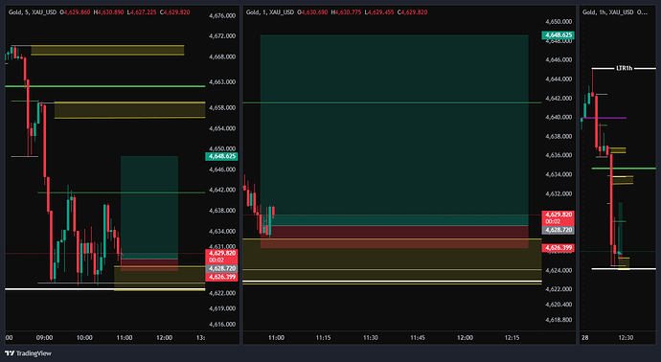Select the Gold, 1, XAU_USD chart title
This screenshot has height=362, width=661.
[270, 12]
